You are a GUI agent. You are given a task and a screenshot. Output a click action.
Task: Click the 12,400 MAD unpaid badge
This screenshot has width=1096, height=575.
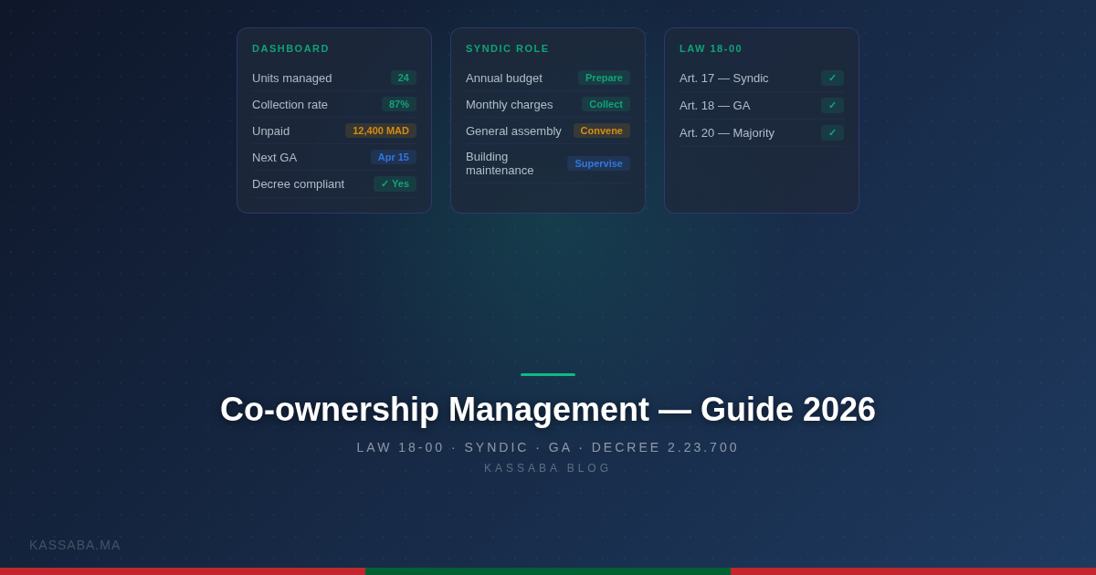click(x=381, y=131)
